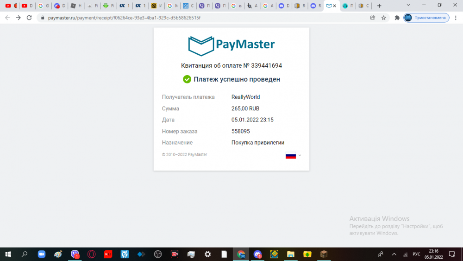Open the red screen recorder taskbar icon
463x261 pixels.
[x=175, y=254]
